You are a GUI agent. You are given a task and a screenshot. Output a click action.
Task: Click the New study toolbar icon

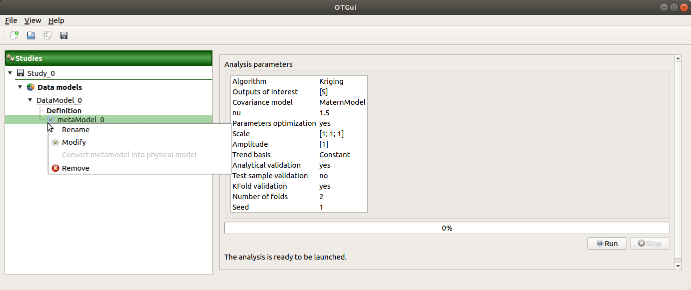click(x=14, y=35)
